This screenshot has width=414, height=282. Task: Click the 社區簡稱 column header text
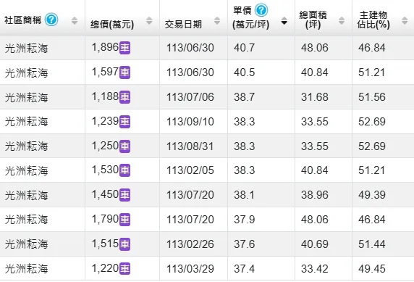22,20
